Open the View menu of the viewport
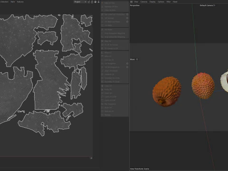This screenshot has width=228, height=171. [x=136, y=2]
